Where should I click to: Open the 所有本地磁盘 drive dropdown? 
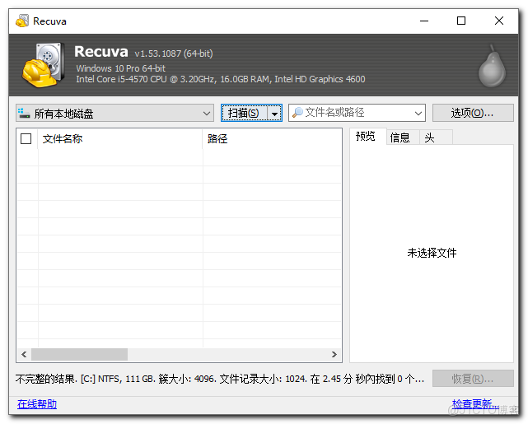coord(114,113)
